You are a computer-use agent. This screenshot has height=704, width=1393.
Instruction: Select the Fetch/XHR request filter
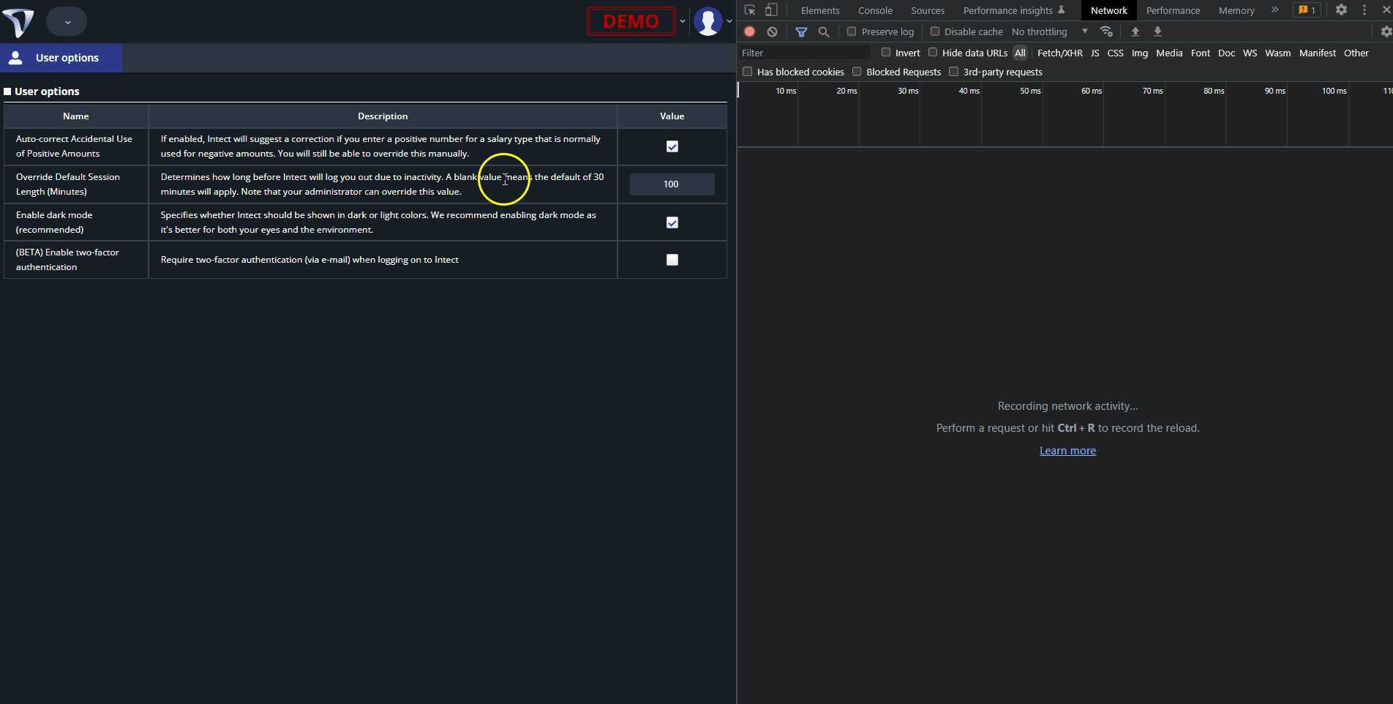1059,53
